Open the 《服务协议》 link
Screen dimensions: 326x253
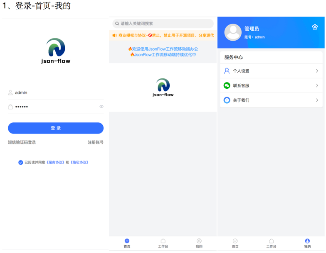55,163
